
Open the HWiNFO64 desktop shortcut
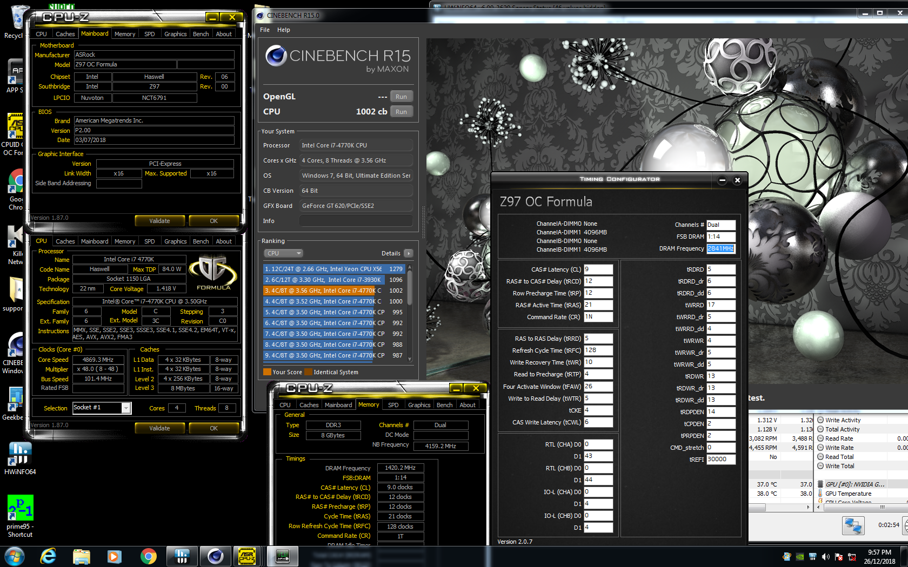coord(20,458)
